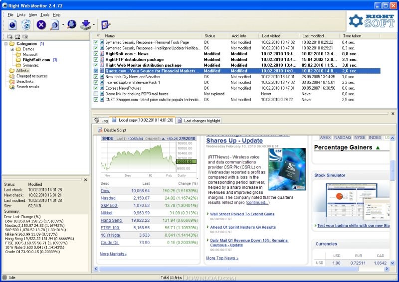The width and height of the screenshot is (399, 282).
Task: Switch to the Log tab
Action: coord(101,121)
